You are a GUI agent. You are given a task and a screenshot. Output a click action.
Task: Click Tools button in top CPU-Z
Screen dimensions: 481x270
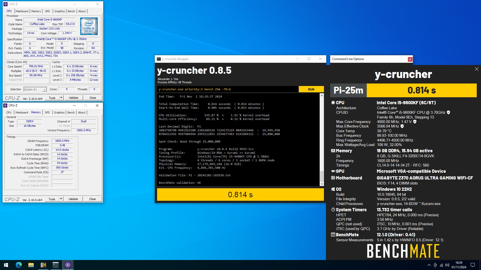[52, 98]
